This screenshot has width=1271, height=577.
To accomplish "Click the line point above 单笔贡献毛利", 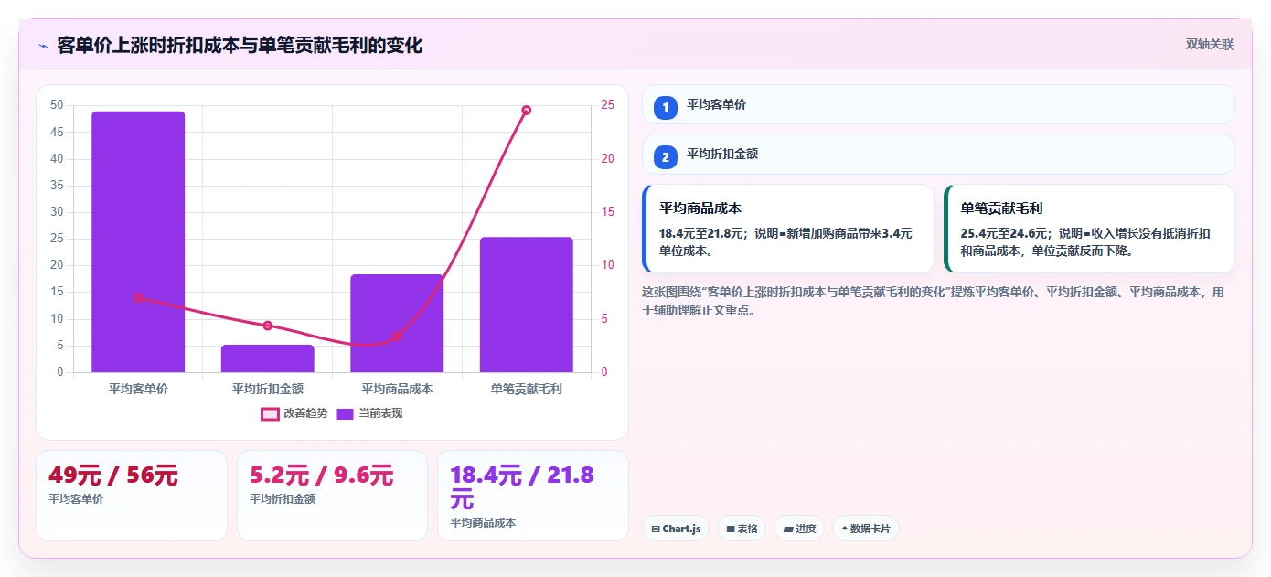I will [527, 111].
